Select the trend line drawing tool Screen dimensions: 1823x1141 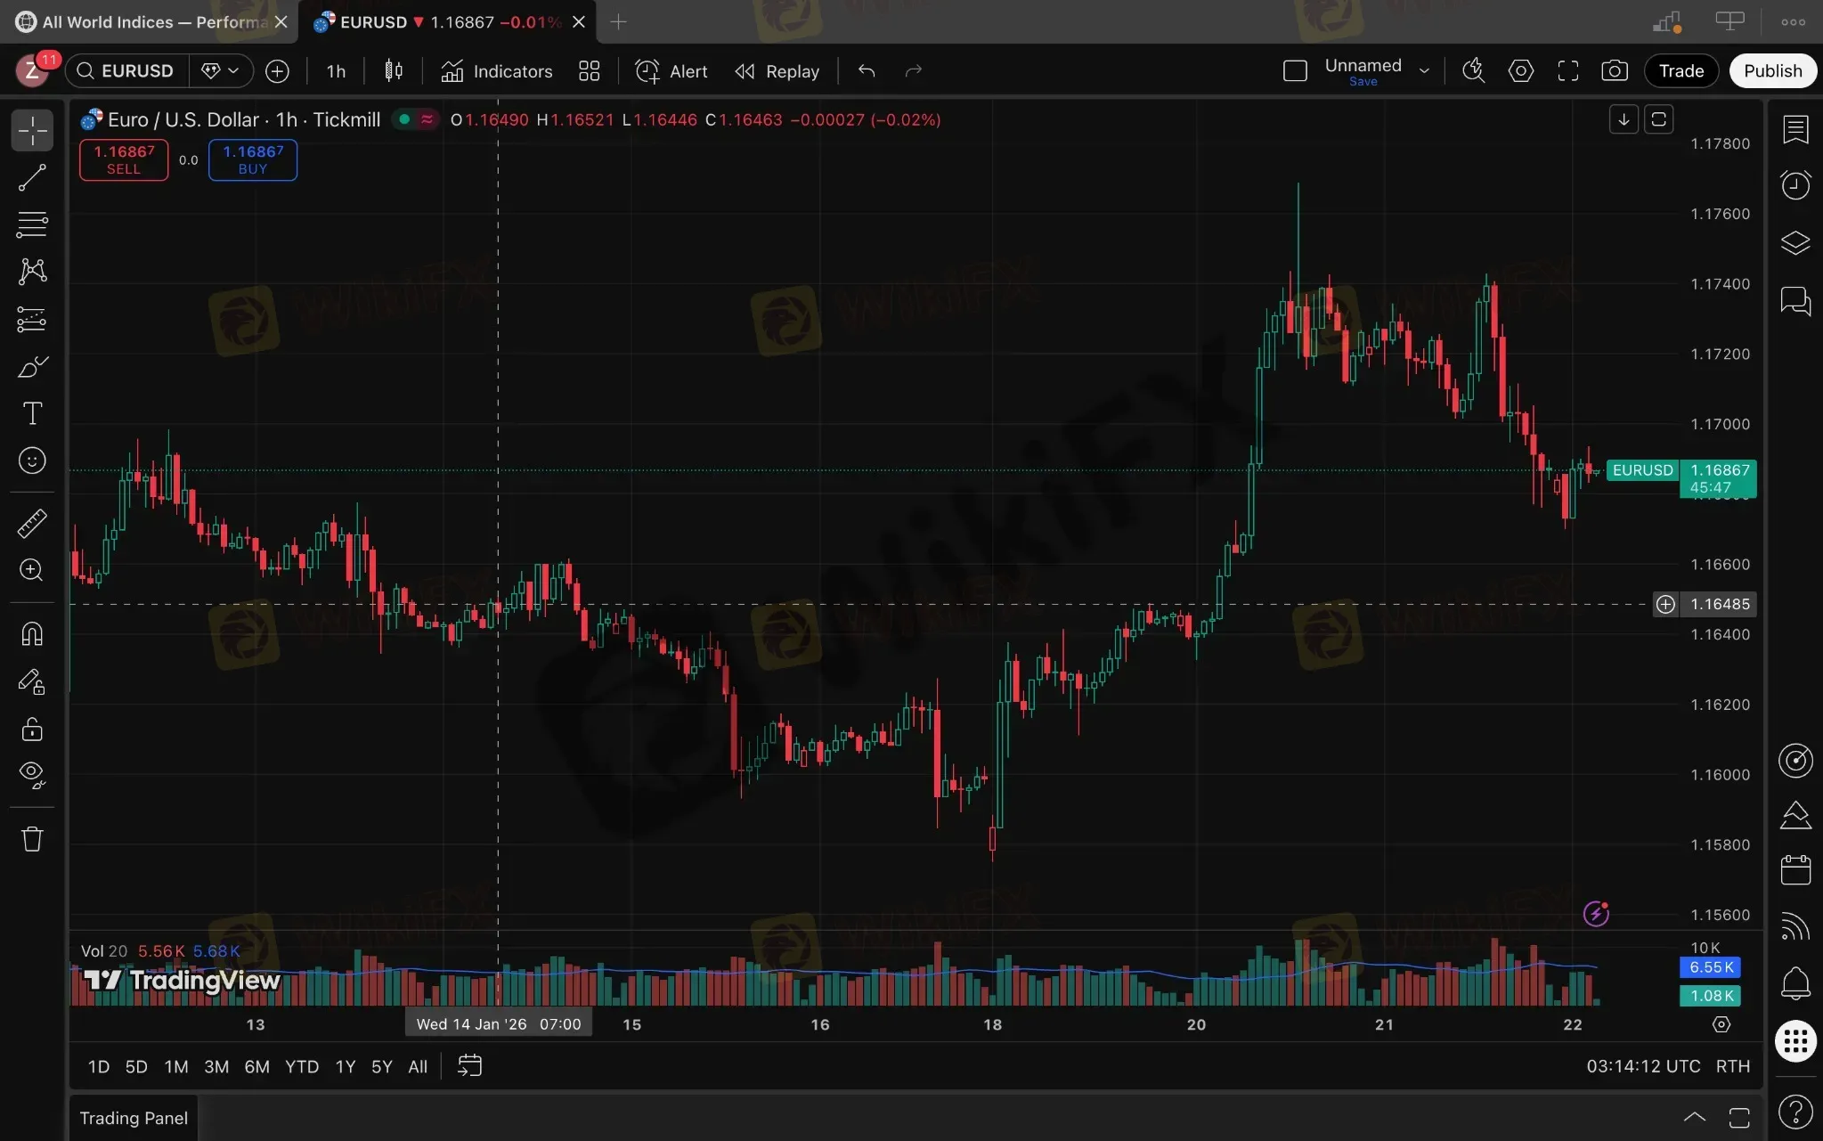[x=32, y=178]
